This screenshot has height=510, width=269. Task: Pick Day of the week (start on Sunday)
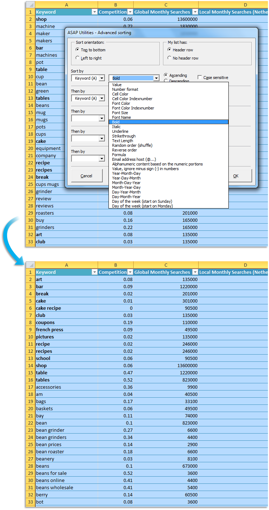tap(168, 201)
